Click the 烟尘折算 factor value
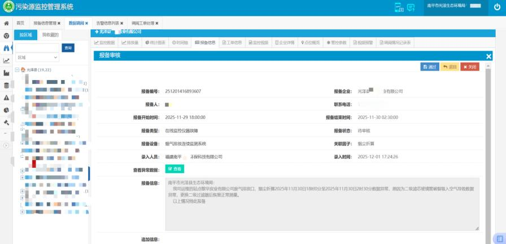The width and height of the screenshot is (506, 244). (366, 144)
